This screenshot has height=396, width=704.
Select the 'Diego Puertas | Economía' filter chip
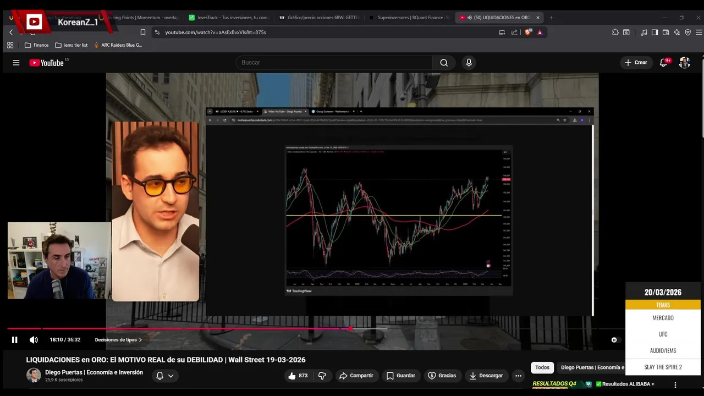[592, 367]
